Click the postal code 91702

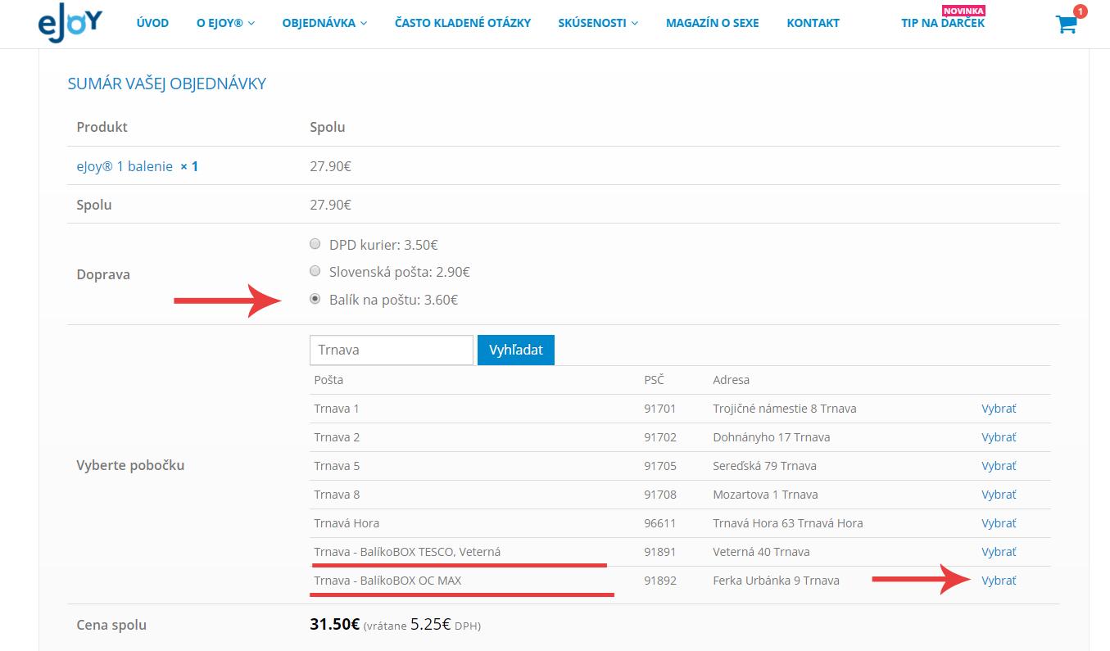pos(660,437)
